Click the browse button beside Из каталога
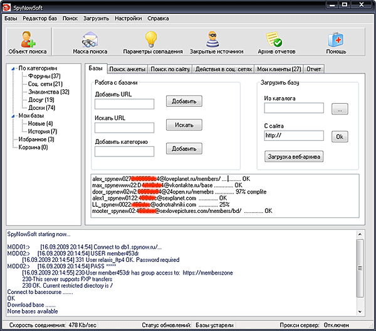376x331 pixels. [x=339, y=109]
